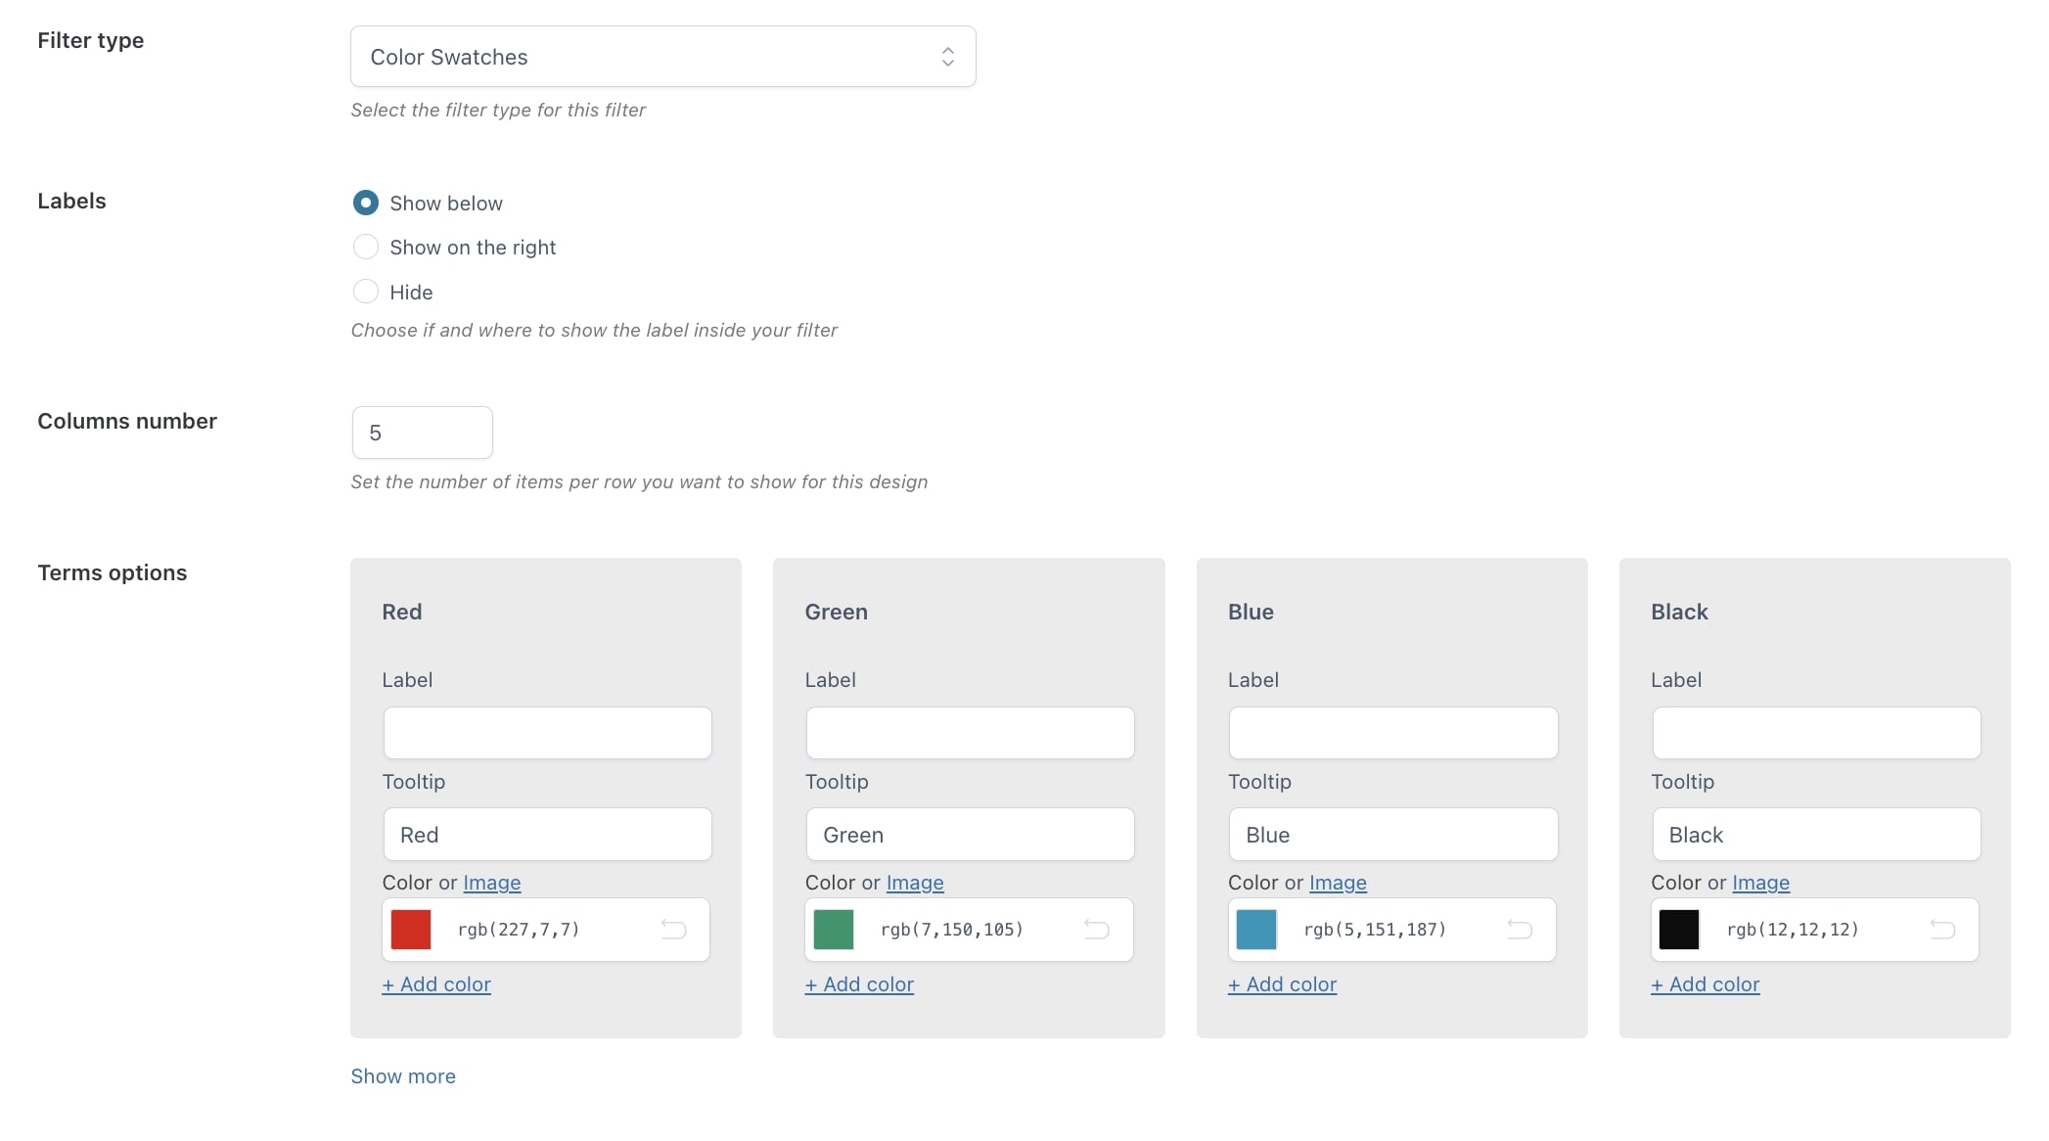
Task: Click the rgb(7,150,105) value text
Action: click(x=952, y=930)
